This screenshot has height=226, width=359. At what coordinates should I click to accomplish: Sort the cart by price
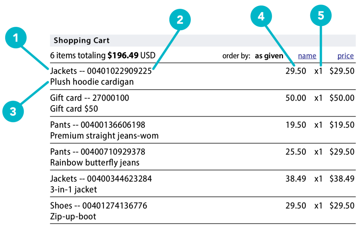coord(345,56)
